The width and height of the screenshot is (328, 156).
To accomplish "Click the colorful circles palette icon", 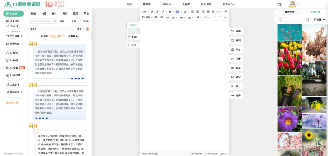I will point(87,29).
